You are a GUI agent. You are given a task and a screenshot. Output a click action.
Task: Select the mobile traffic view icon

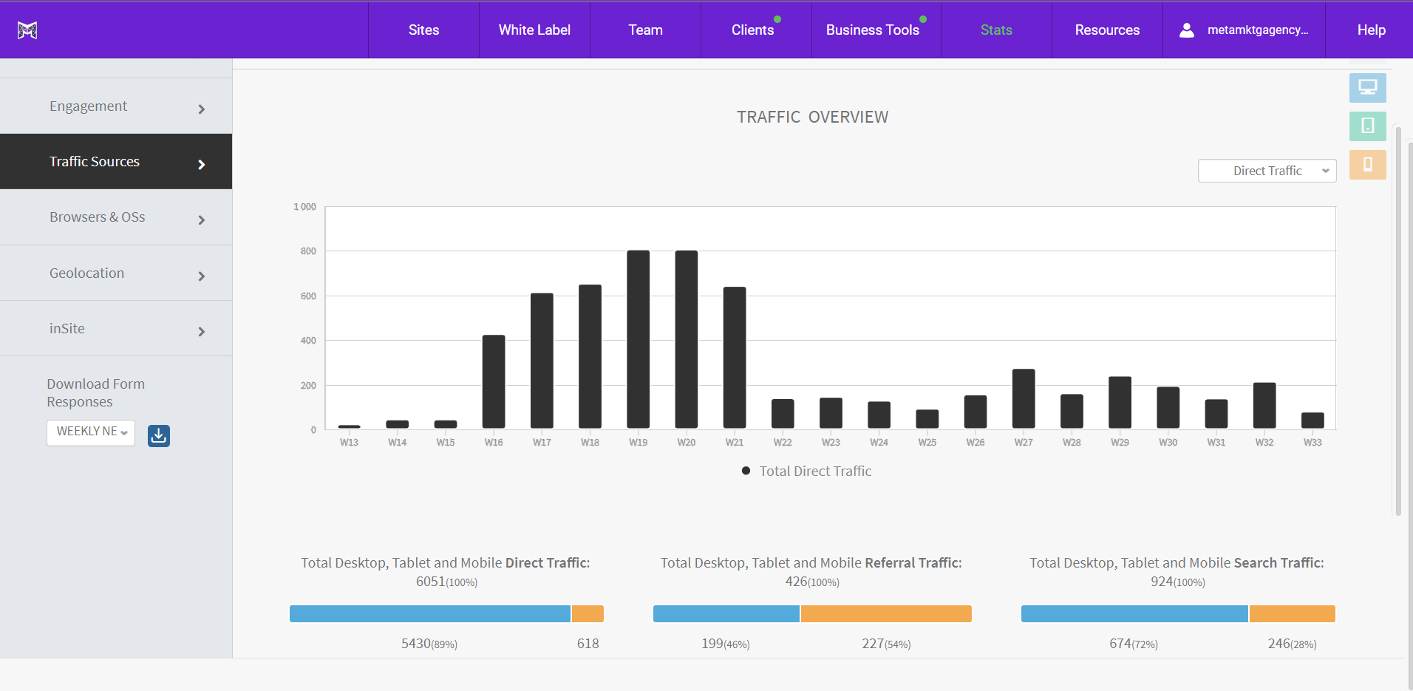tap(1368, 165)
